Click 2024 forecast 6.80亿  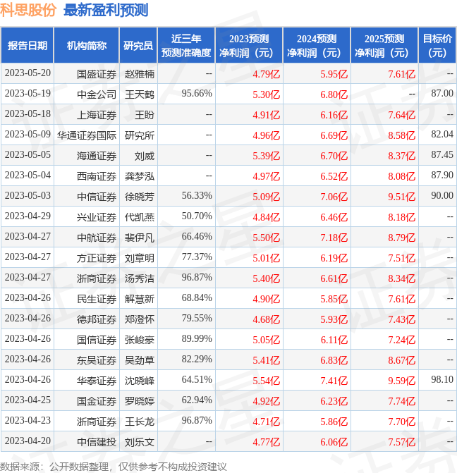(334, 94)
